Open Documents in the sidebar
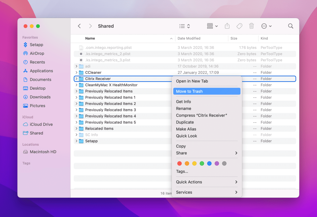 click(x=37, y=80)
